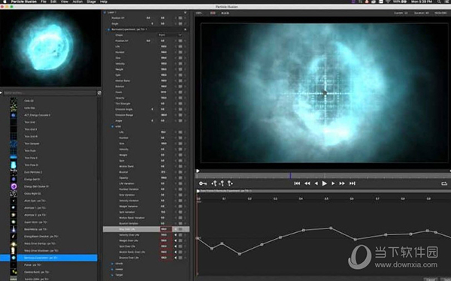Click the emitter preview thumbnail at top left

pos(50,48)
